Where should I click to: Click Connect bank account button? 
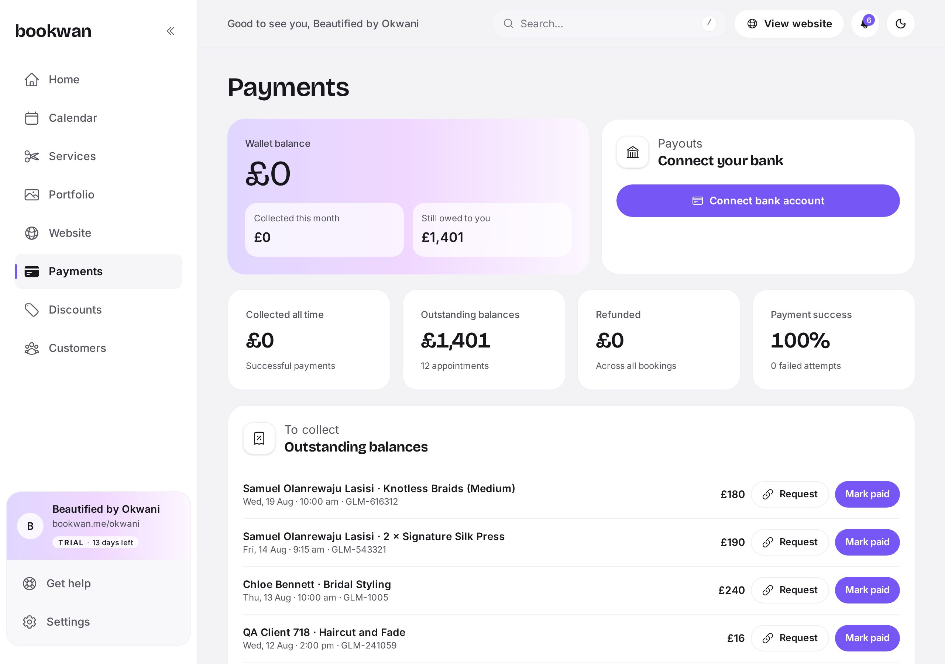click(x=758, y=201)
